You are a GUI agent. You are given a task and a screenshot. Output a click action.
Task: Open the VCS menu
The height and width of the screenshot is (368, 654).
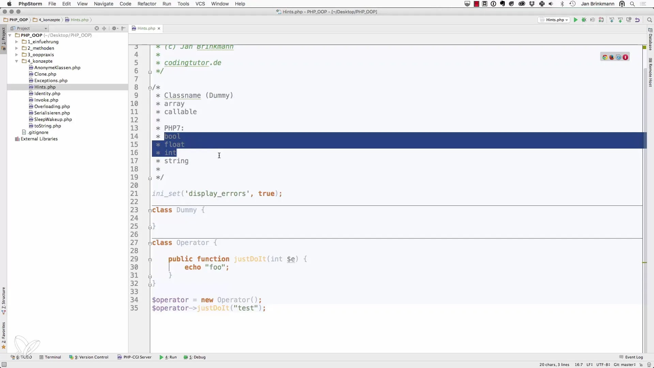coord(200,4)
